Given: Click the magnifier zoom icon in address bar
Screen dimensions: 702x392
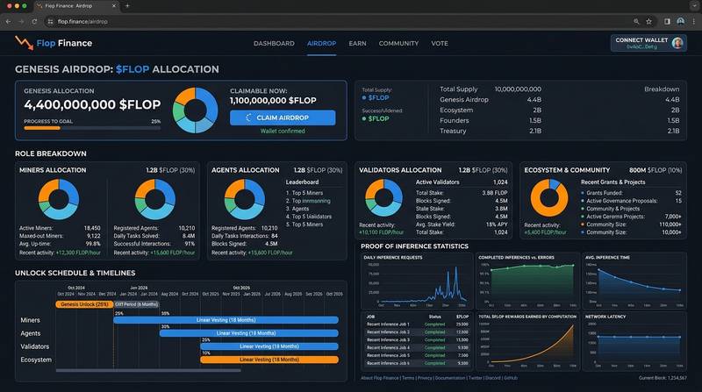Looking at the screenshot, I should click(636, 21).
